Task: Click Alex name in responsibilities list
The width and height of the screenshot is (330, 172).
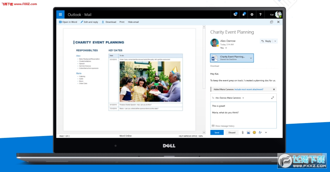Action: [78, 56]
